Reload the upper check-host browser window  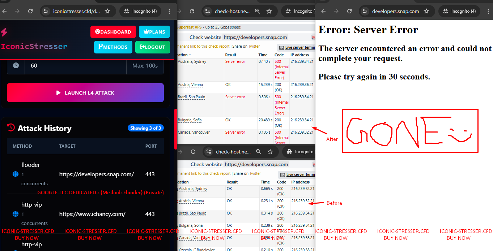(x=193, y=11)
